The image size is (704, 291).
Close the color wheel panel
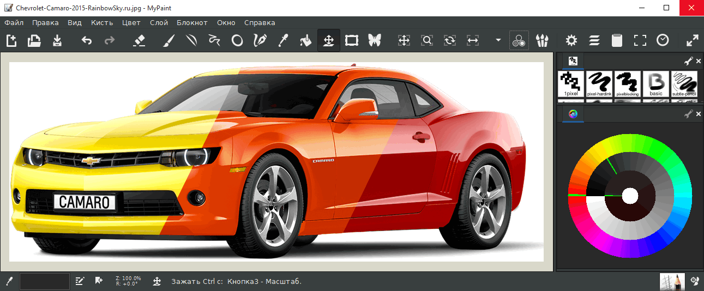click(699, 114)
